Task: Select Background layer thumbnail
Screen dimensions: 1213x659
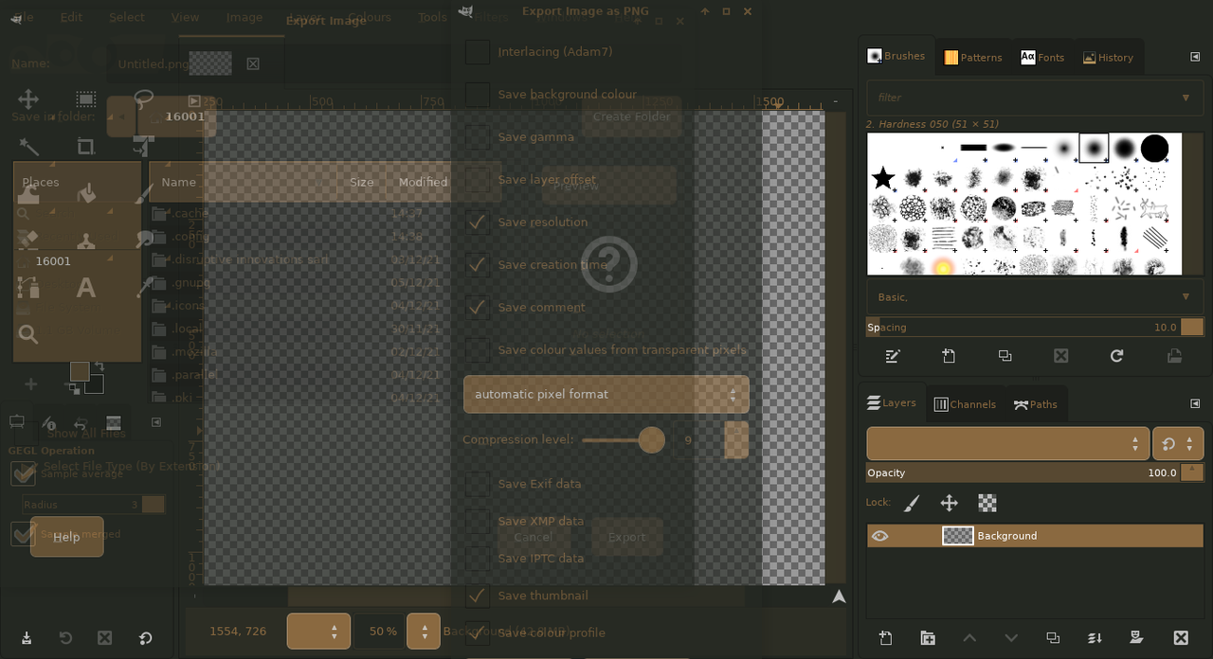Action: tap(957, 536)
